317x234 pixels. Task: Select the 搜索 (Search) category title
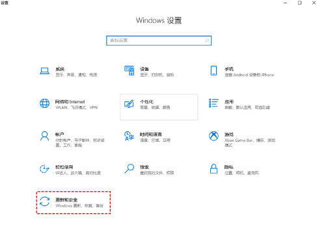pos(145,167)
